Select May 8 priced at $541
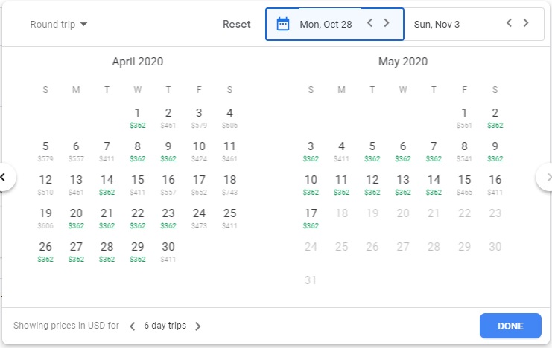This screenshot has height=348, width=552. tap(464, 151)
